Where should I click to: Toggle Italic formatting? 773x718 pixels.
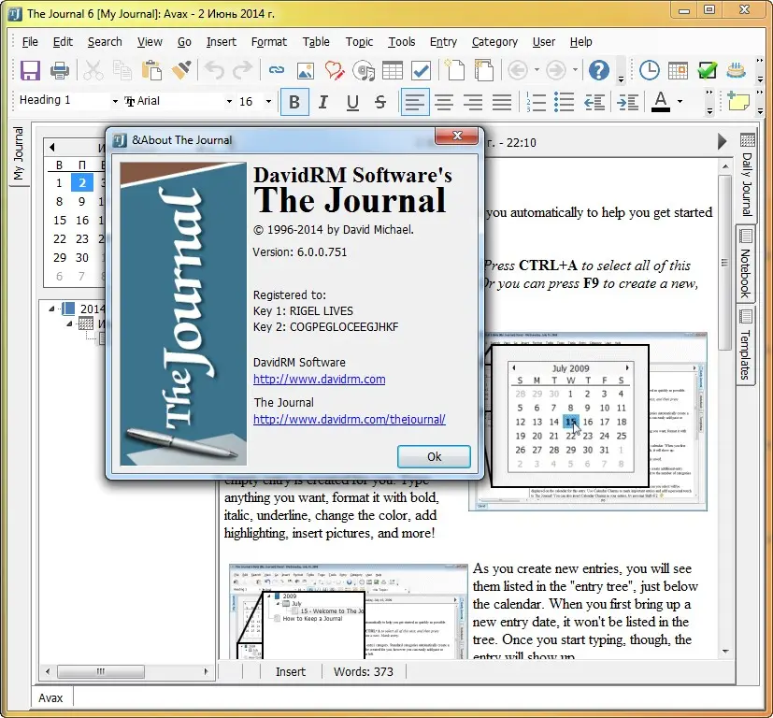pyautogui.click(x=322, y=102)
